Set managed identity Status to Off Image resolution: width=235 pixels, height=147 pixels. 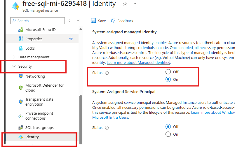click(x=168, y=72)
